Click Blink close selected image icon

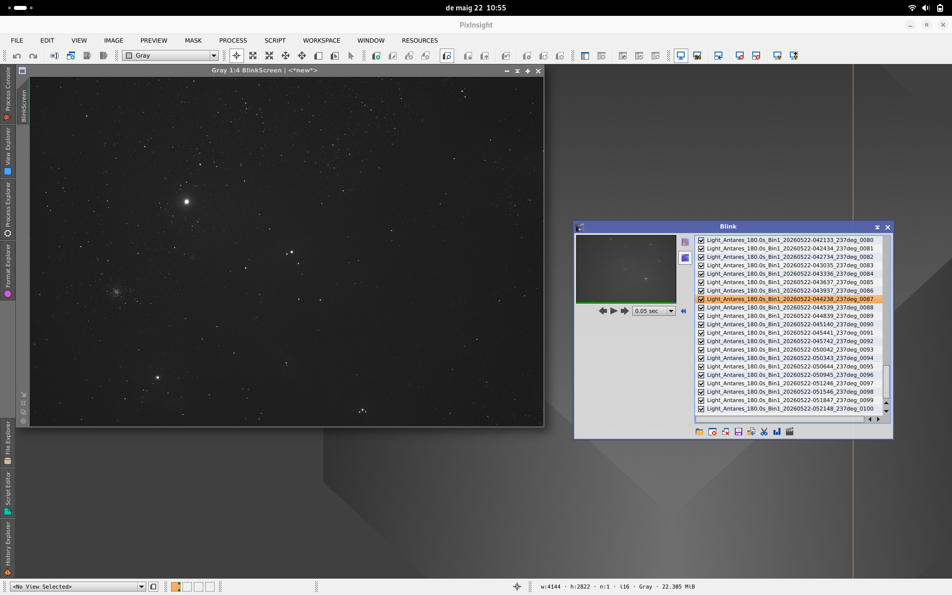pyautogui.click(x=713, y=432)
